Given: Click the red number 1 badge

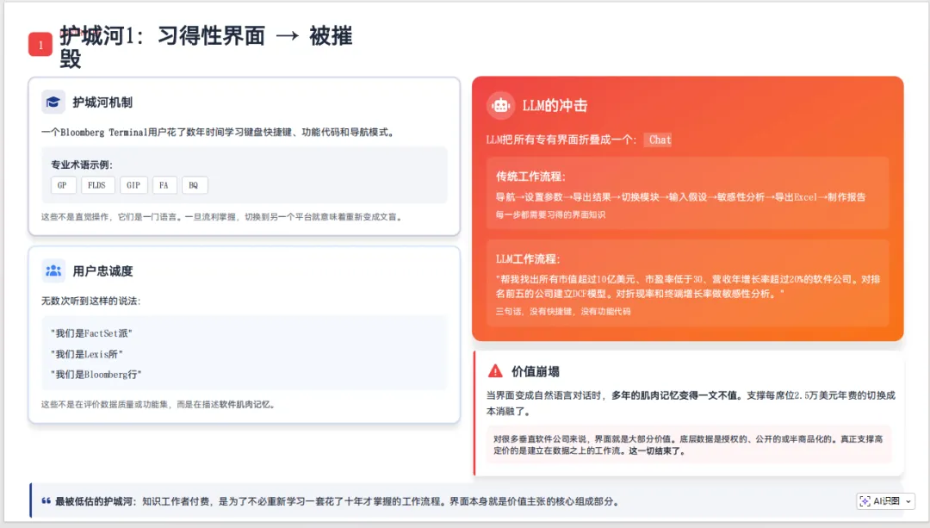Looking at the screenshot, I should [40, 45].
